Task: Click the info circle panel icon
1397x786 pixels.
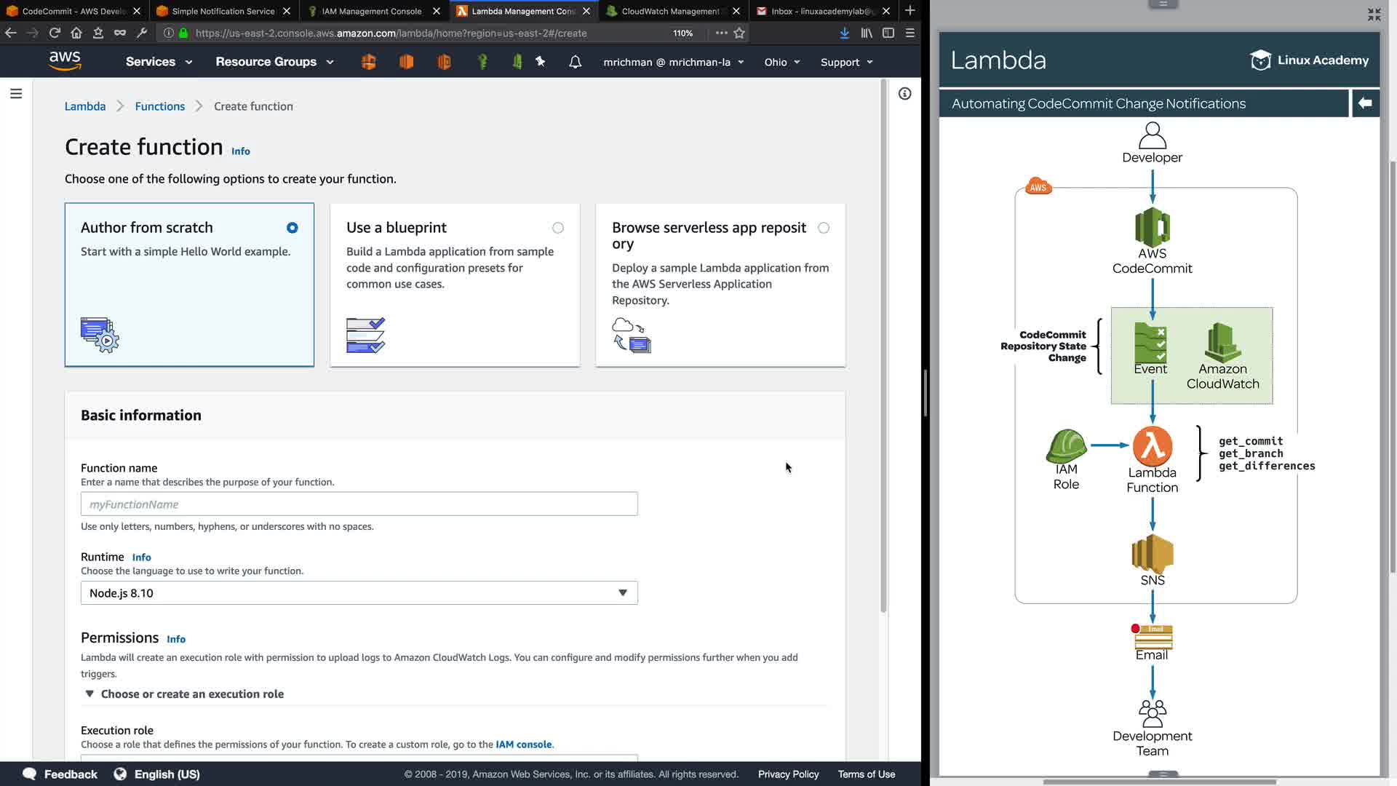Action: point(904,94)
